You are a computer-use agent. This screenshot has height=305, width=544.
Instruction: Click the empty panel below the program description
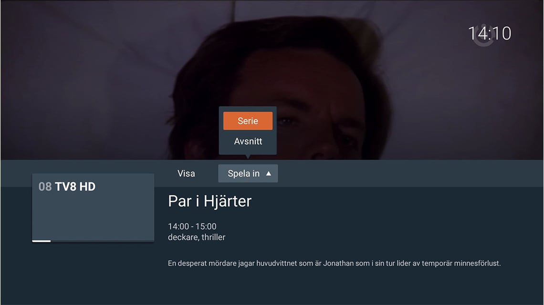point(347,287)
